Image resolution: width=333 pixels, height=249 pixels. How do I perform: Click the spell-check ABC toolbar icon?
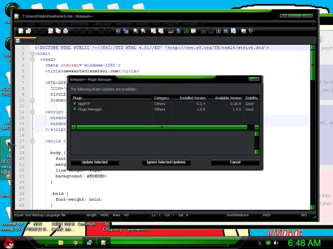point(251,31)
